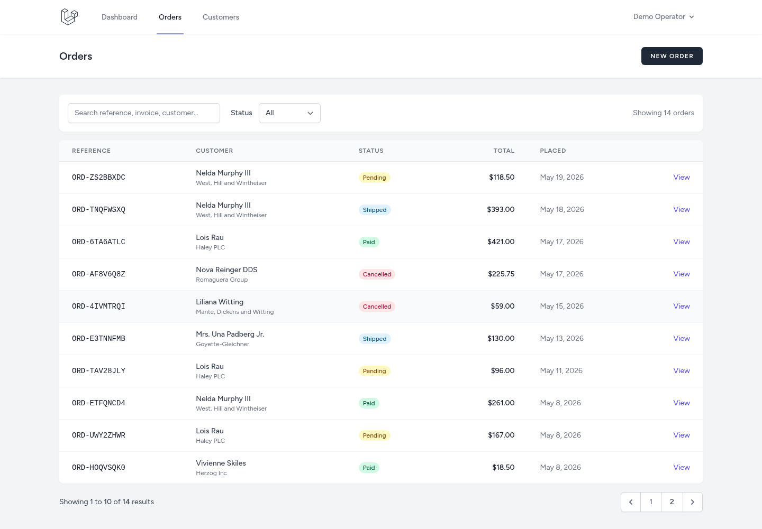This screenshot has width=762, height=529.
Task: Click Cancelled badge on ORD-4IVMTRQI row
Action: coord(377,307)
